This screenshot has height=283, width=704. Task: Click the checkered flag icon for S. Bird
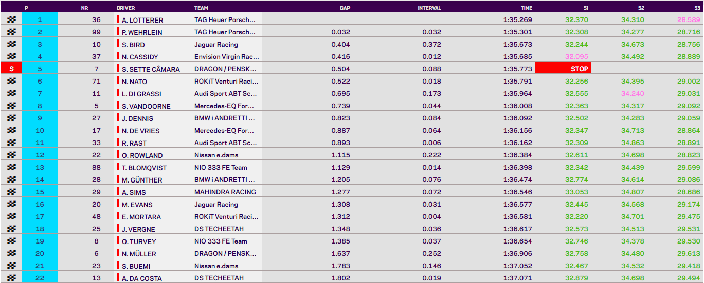pos(11,44)
